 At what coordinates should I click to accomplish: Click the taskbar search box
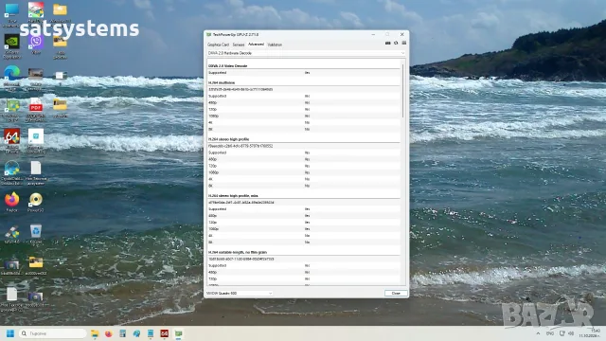point(53,333)
